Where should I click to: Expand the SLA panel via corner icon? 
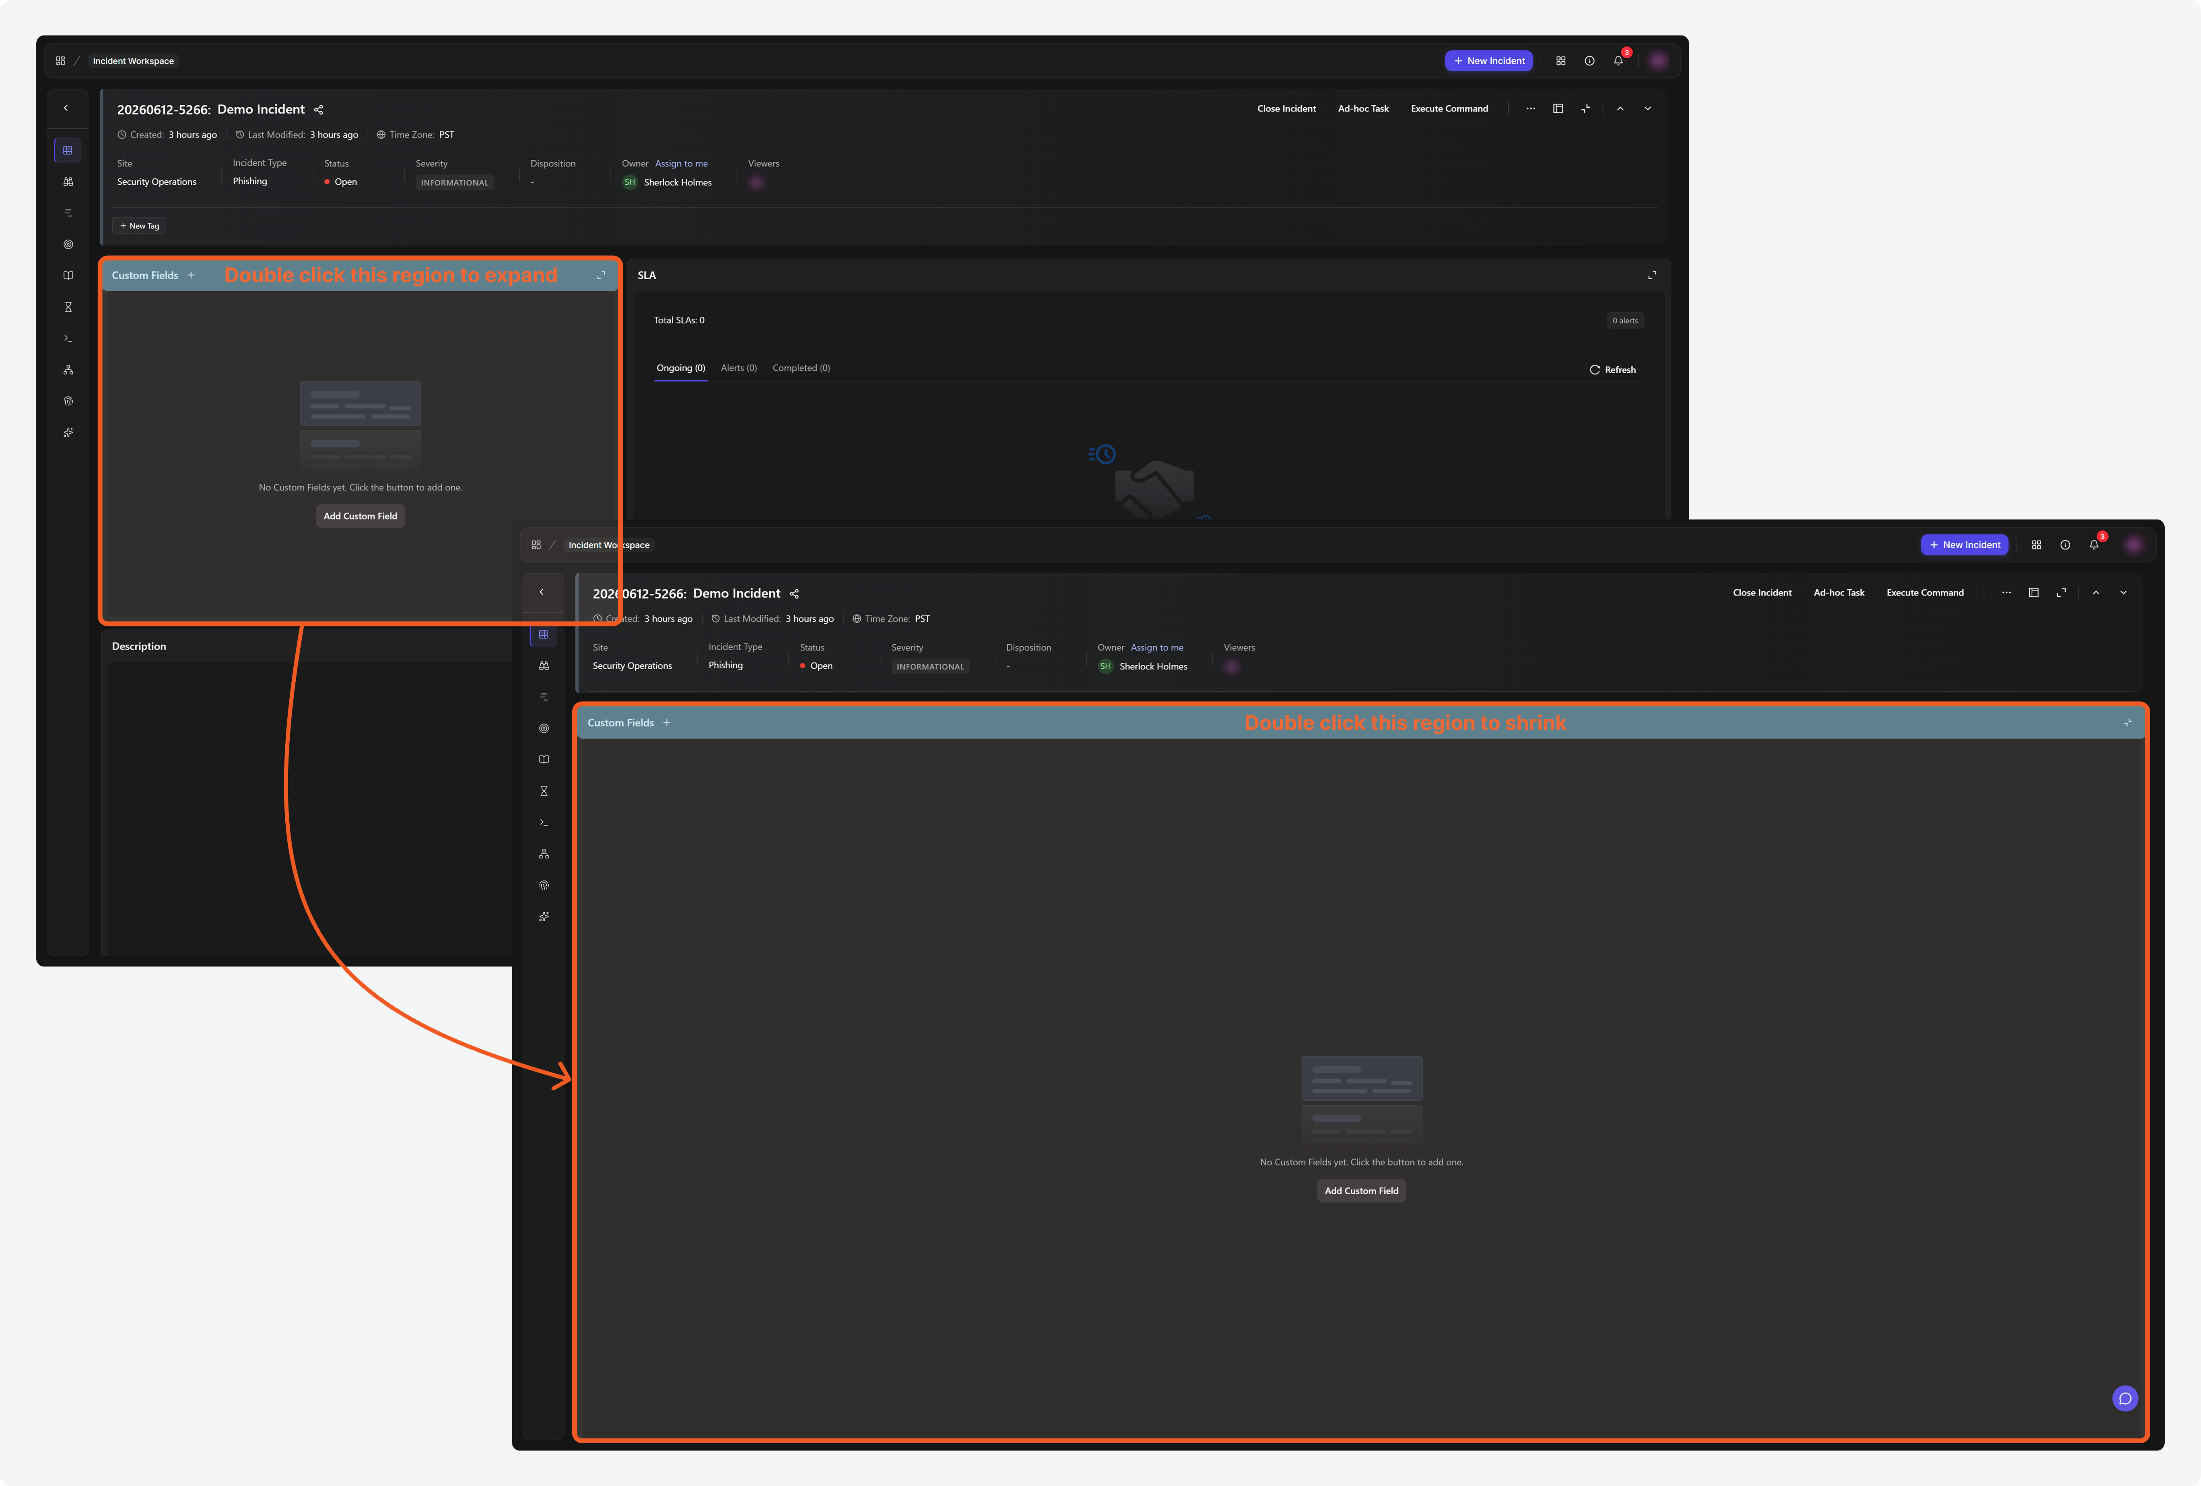pos(1652,275)
